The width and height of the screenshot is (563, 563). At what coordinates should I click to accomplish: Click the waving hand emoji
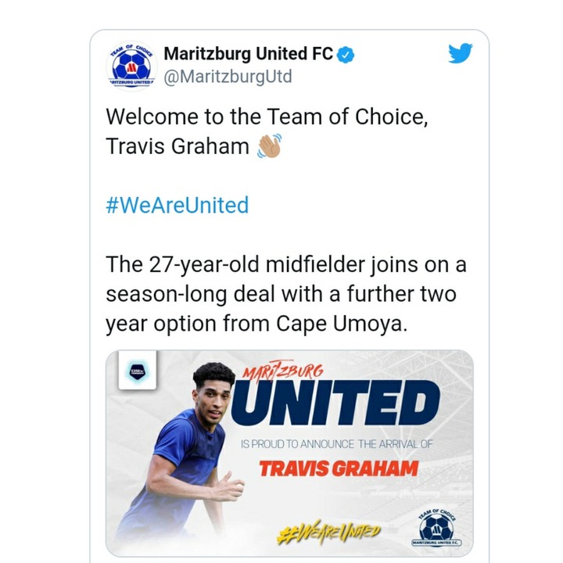click(x=269, y=145)
